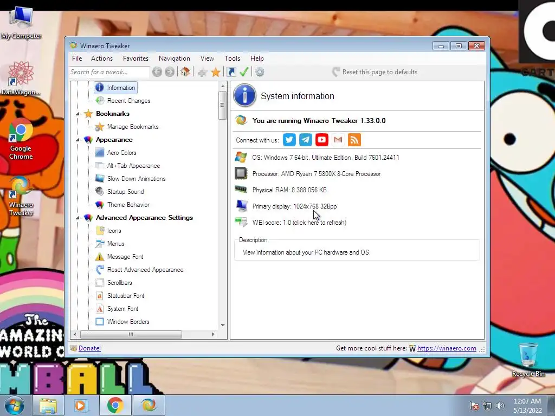Open the Help menu
The height and width of the screenshot is (416, 555).
click(257, 58)
